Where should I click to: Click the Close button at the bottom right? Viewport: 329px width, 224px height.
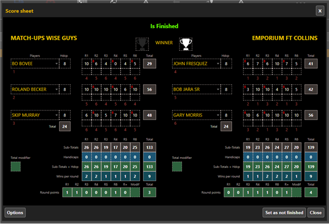316,213
